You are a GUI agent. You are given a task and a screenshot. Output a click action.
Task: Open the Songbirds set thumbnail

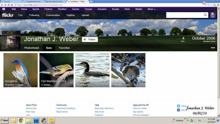[x=21, y=70]
